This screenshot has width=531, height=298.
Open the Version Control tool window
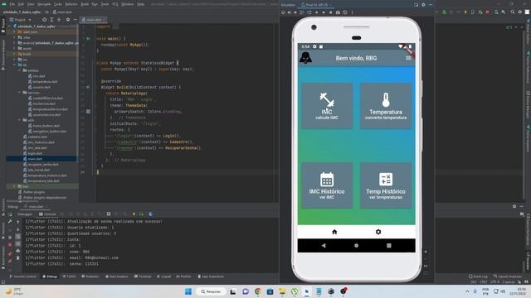click(x=22, y=276)
